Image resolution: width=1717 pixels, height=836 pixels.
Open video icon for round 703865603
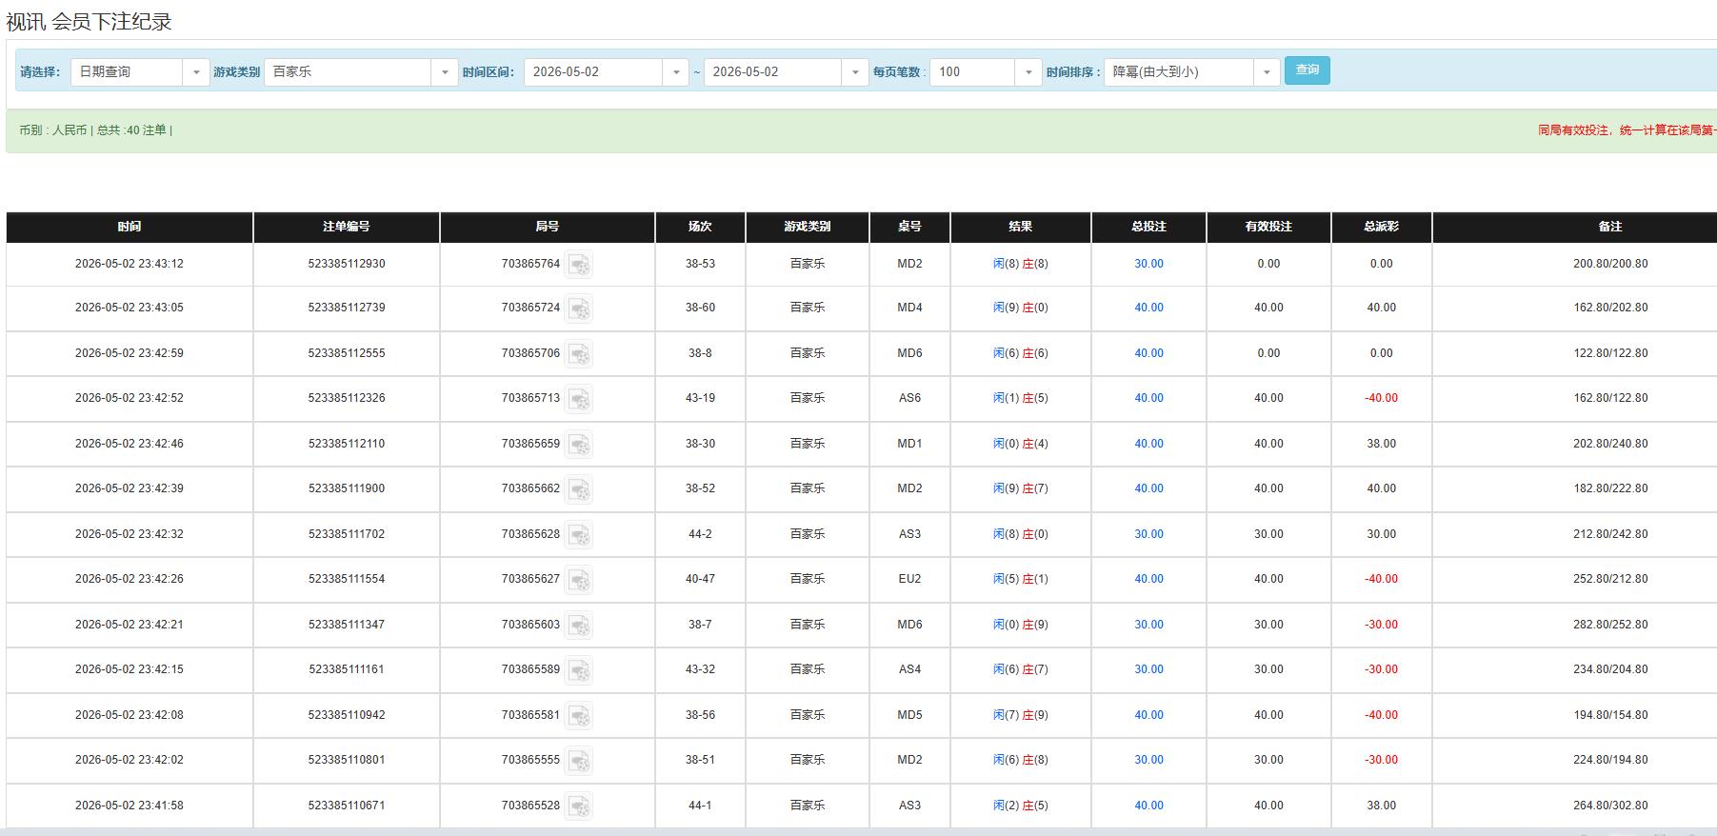point(579,625)
